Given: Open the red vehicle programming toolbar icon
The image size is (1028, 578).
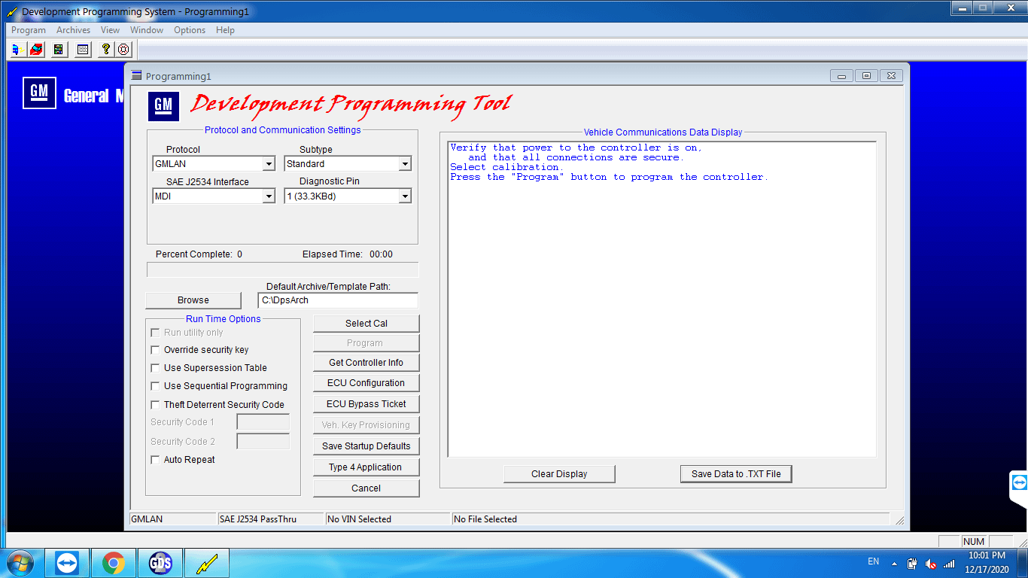Looking at the screenshot, I should click(37, 49).
